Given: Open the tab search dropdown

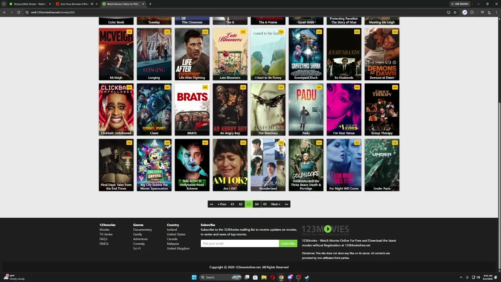Looking at the screenshot, I should pos(4,4).
